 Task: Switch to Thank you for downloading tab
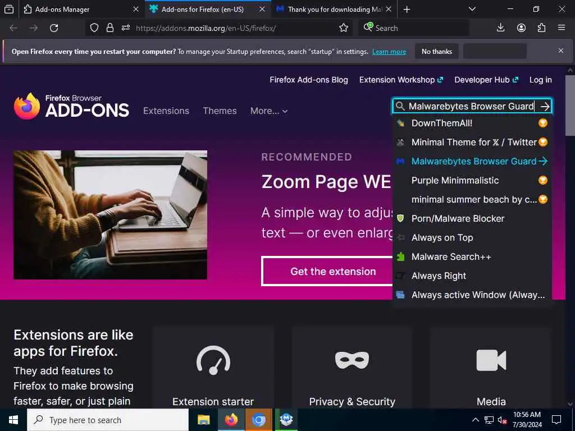point(335,10)
